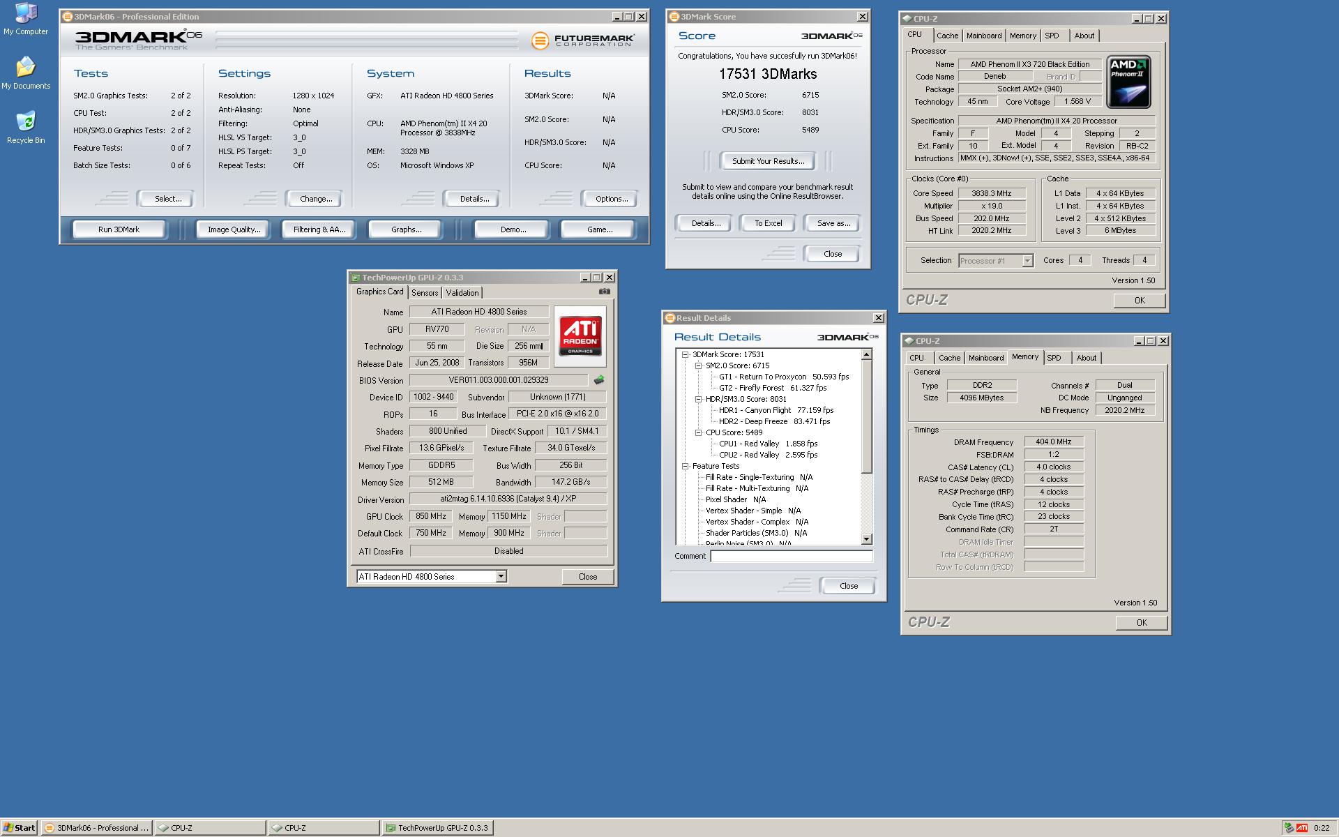Select first CPU-Z taskbar button
Screen dimensions: 1339x837
[x=209, y=828]
